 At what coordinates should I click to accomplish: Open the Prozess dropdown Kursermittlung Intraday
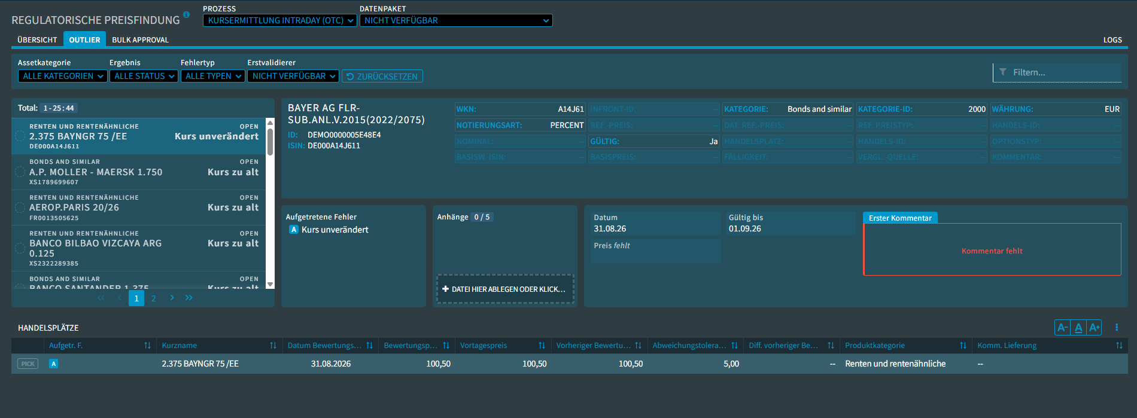point(280,20)
